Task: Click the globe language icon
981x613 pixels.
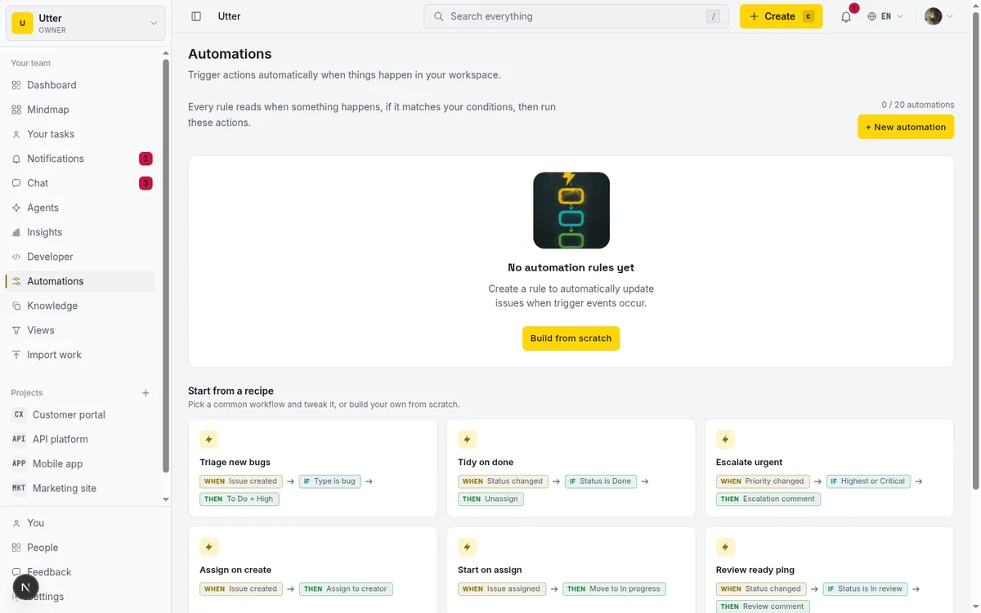Action: [x=872, y=16]
